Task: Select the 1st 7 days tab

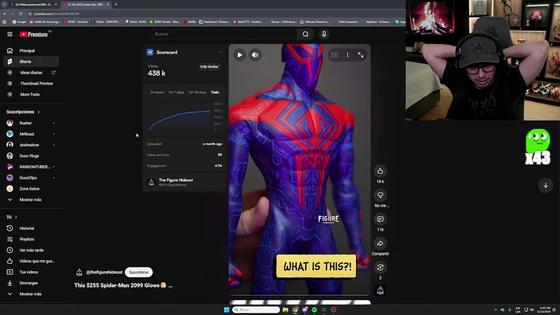Action: click(176, 92)
